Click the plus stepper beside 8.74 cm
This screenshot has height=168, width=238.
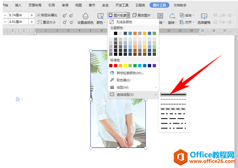(x=32, y=15)
